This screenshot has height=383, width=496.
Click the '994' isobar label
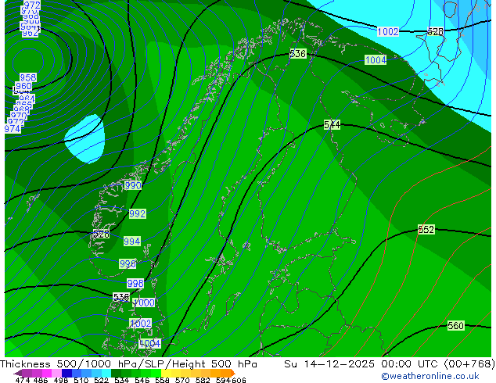(132, 242)
